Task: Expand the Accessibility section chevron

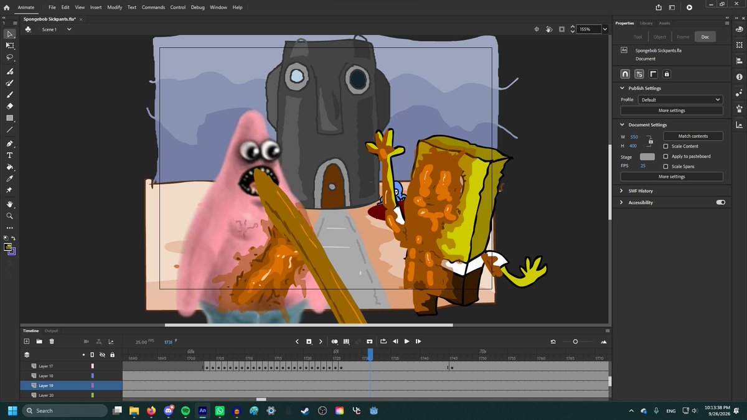Action: 622,202
